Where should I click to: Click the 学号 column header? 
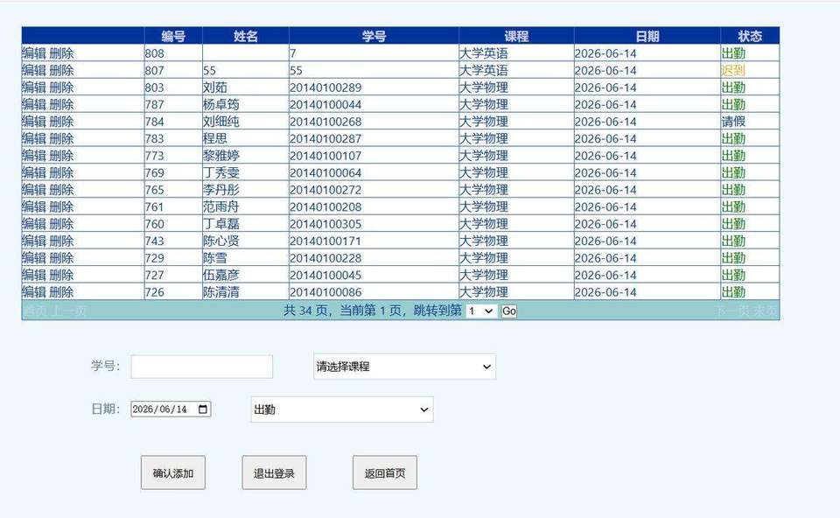(x=374, y=36)
